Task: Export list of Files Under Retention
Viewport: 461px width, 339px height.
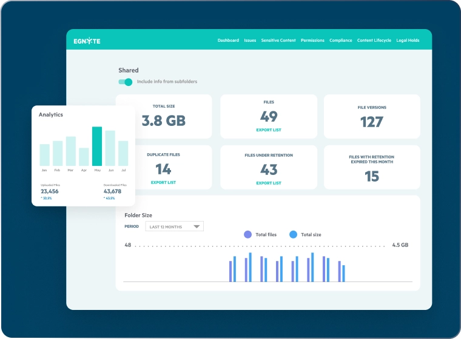Action: [268, 183]
